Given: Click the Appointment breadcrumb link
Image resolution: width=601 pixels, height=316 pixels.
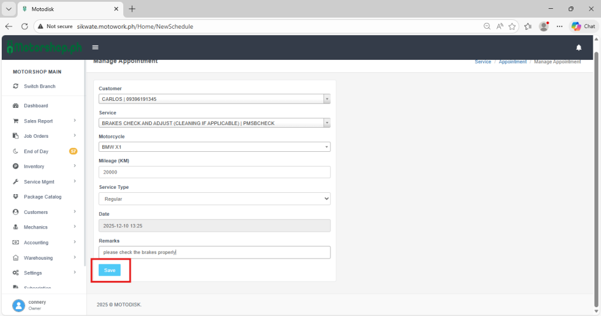Looking at the screenshot, I should [x=512, y=62].
